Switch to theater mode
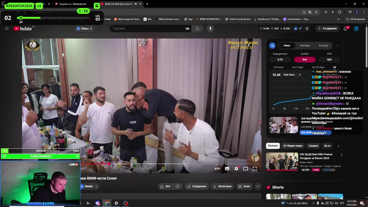The height and width of the screenshot is (207, 368). [x=246, y=169]
